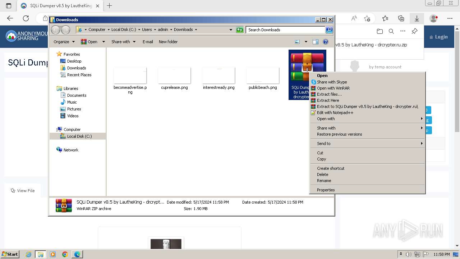460x259 pixels.
Task: Refresh the Downloads folder address bar
Action: tap(240, 30)
